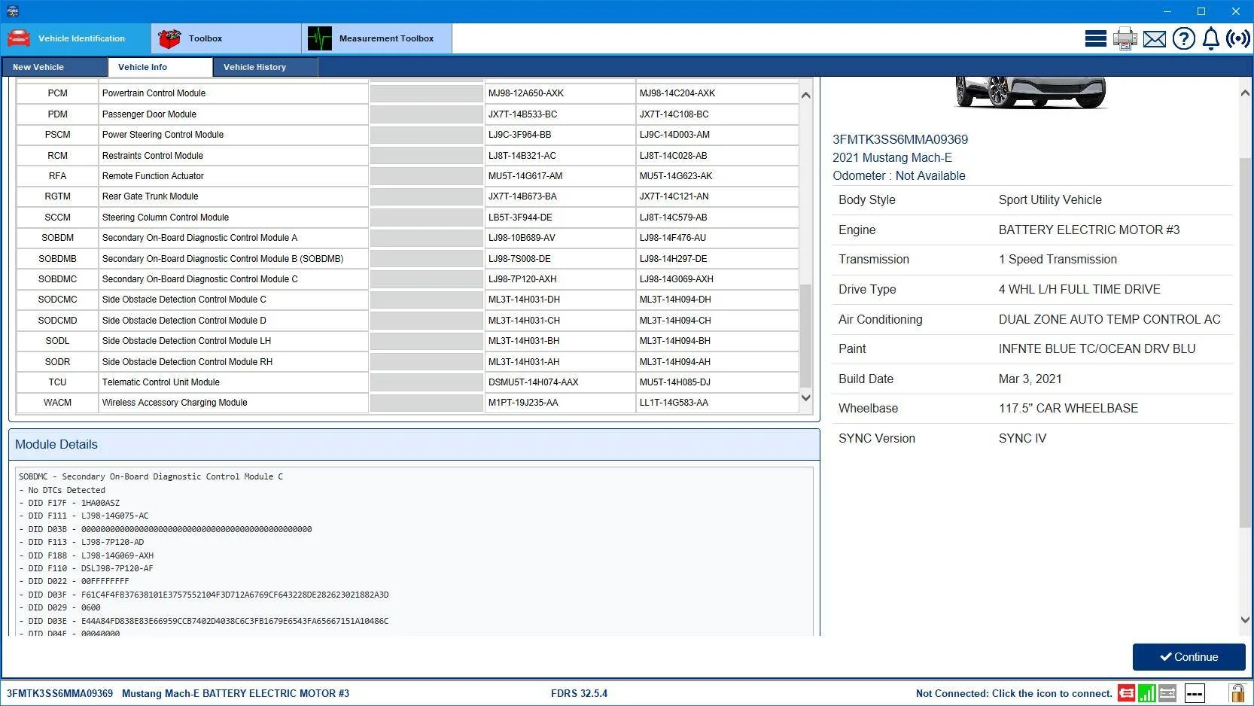
Task: Select the Vehicle Info subtab
Action: click(160, 67)
